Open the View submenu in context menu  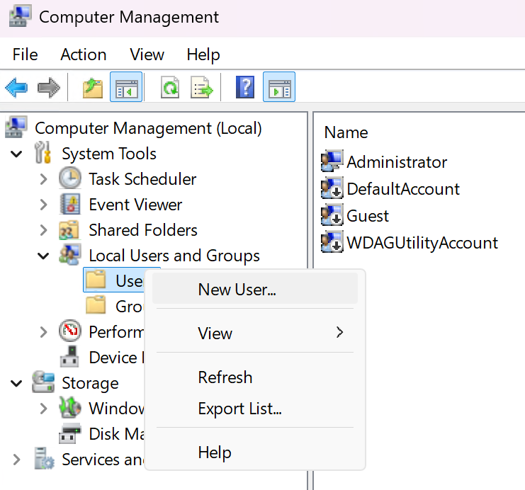pos(255,333)
